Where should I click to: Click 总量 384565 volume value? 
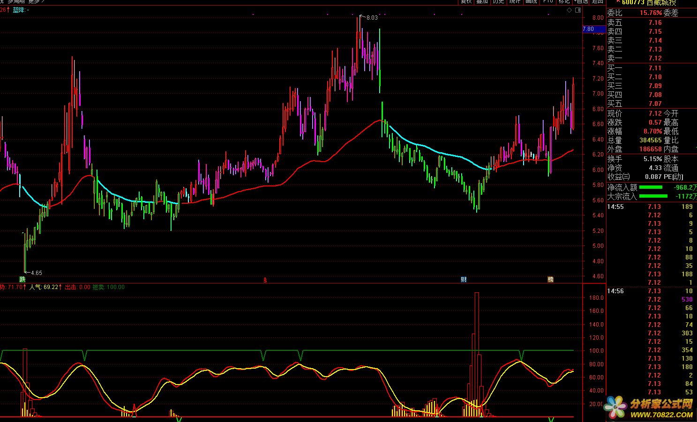coord(651,140)
